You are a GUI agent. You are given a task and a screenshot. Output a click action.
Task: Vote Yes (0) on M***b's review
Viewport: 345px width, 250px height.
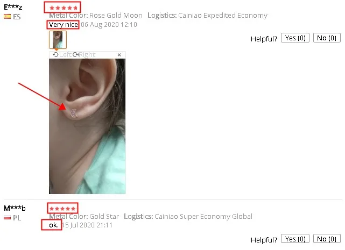295,239
